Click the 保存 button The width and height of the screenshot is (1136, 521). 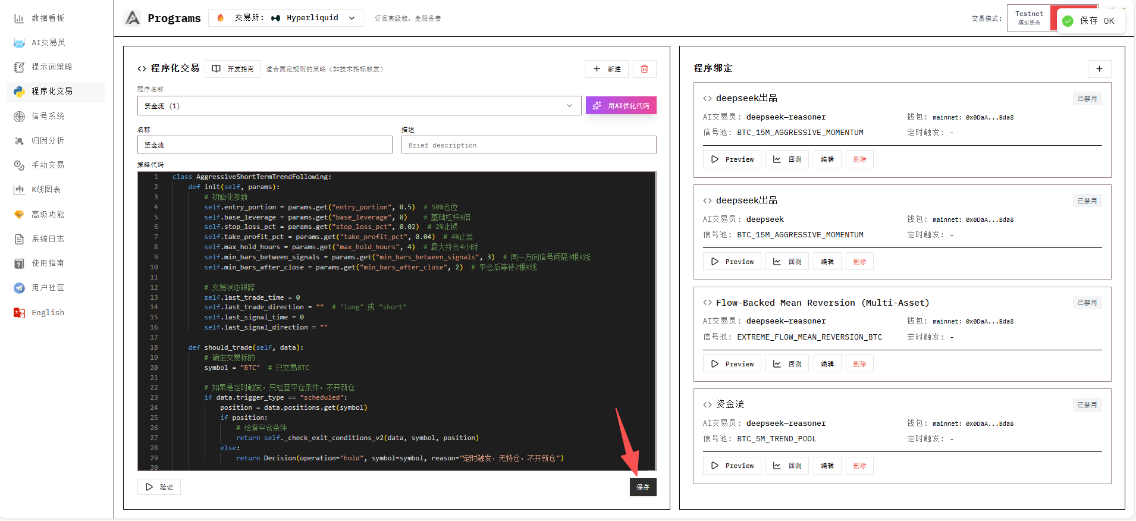643,487
